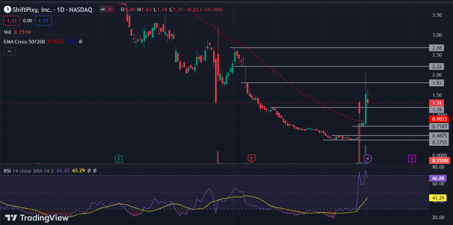The height and width of the screenshot is (225, 453).
Task: Select the change value −0.22 (−14.38%)
Action: point(204,10)
